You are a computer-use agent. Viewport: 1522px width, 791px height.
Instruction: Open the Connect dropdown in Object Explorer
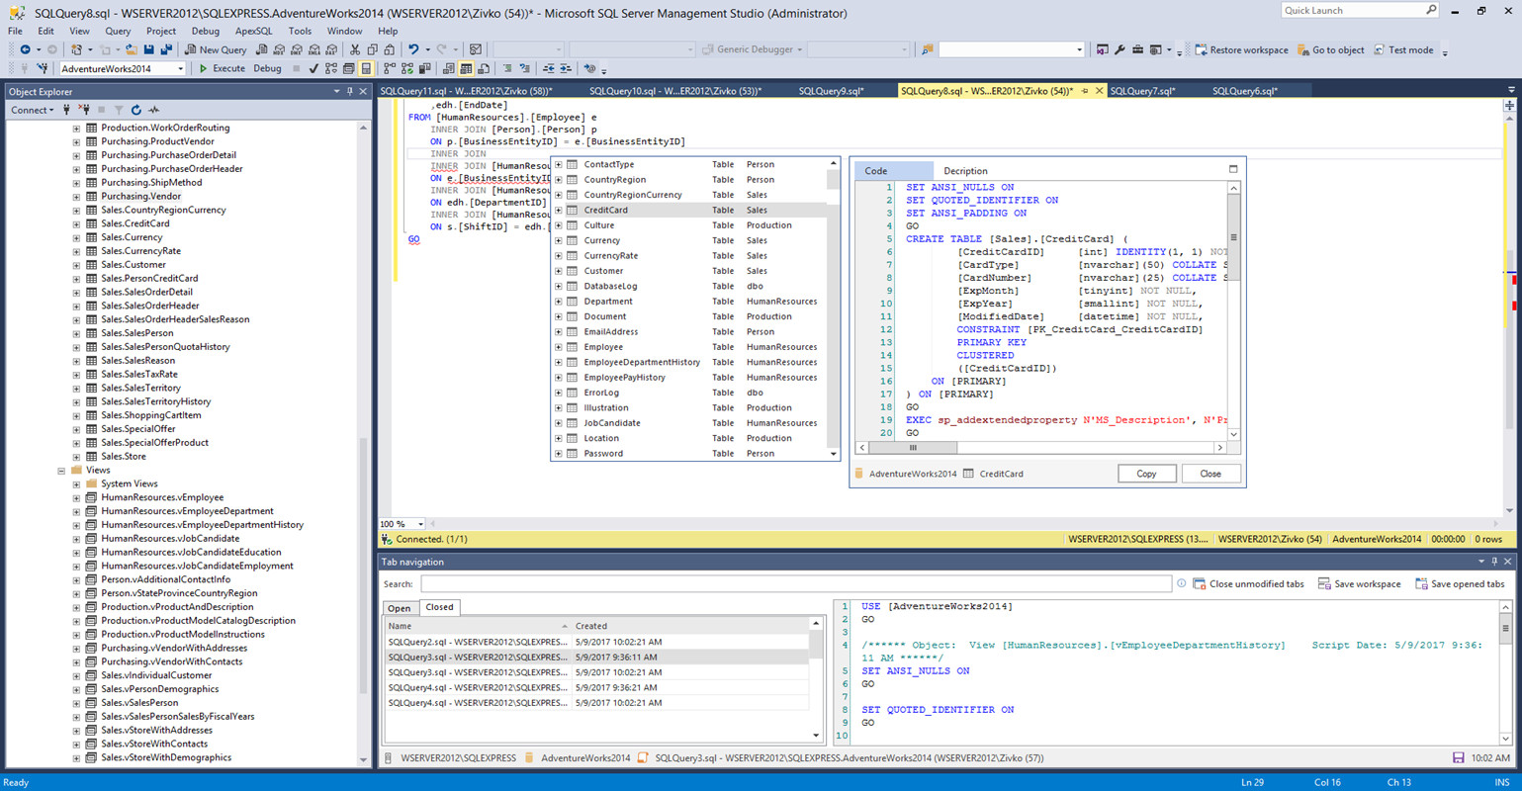coord(33,110)
